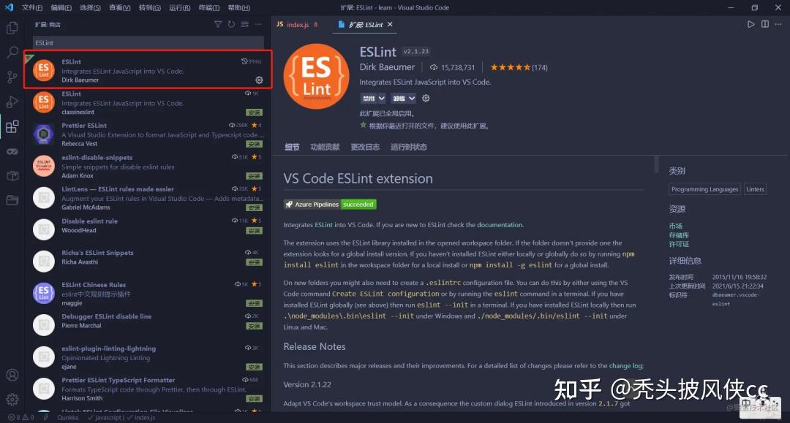Screen dimensions: 790x423
Task: Select Debugger ESLint disable line extension
Action: pos(148,325)
